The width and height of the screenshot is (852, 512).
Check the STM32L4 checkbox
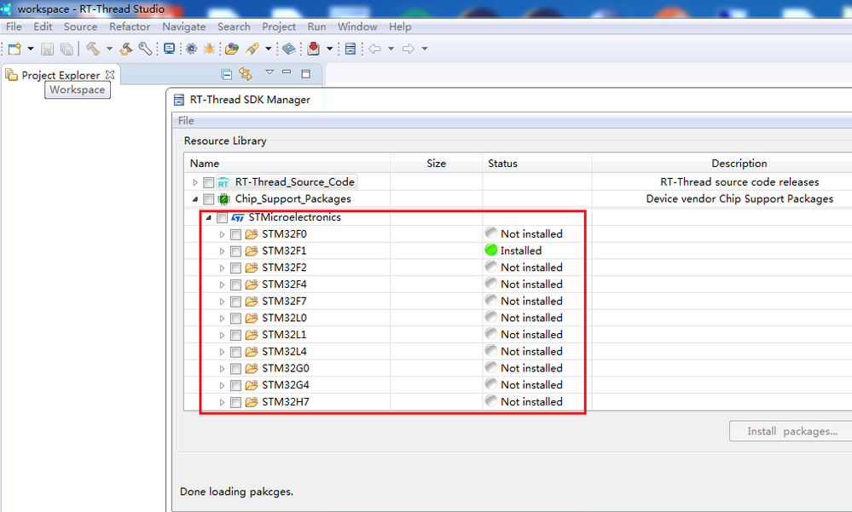coord(235,352)
